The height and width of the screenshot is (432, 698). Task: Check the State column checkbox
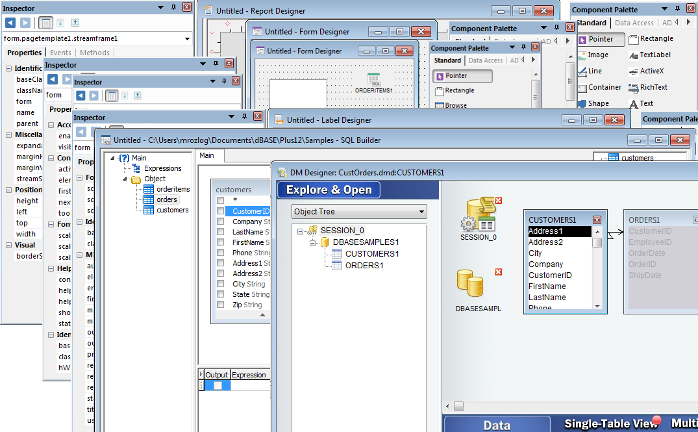pos(220,294)
